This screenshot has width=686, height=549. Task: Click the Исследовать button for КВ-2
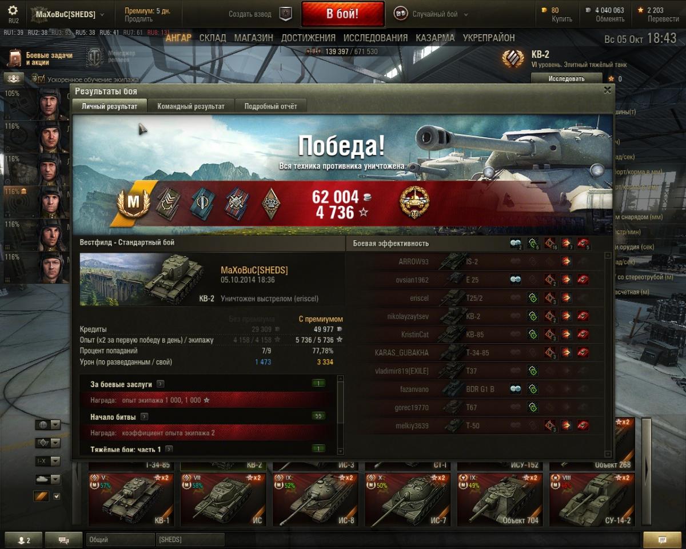click(567, 78)
